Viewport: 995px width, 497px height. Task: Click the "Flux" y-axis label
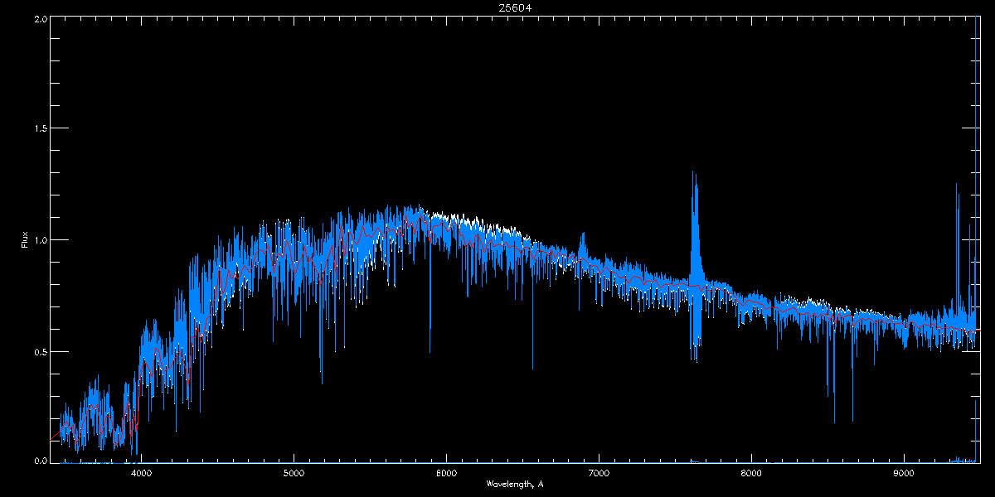point(26,239)
